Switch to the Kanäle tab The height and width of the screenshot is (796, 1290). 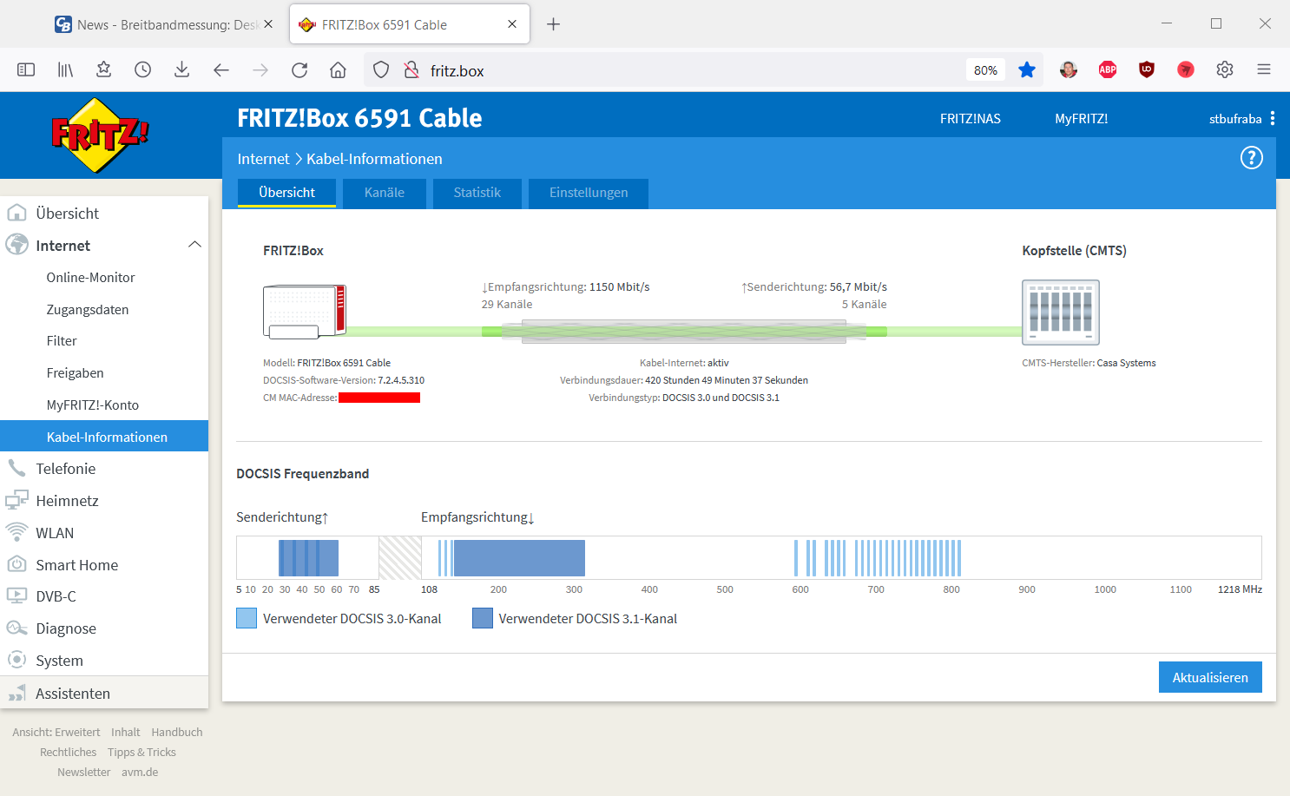tap(385, 193)
